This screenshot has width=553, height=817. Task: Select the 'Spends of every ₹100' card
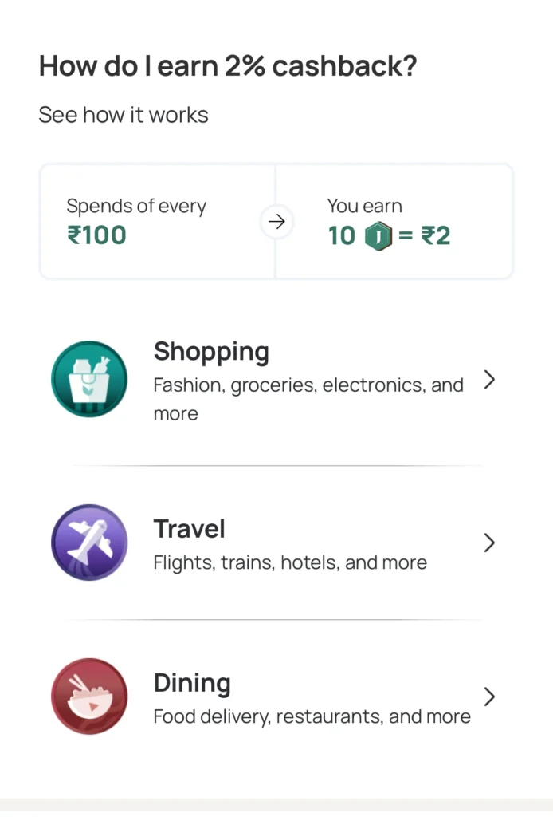click(158, 222)
